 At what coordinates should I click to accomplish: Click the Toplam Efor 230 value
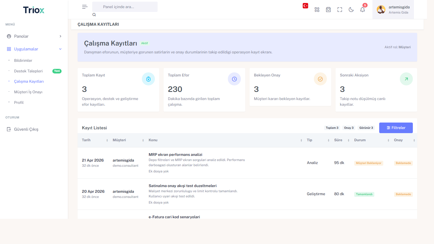(175, 89)
